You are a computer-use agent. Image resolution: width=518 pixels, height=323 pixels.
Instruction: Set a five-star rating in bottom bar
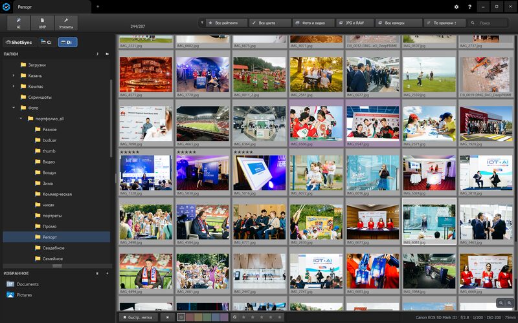pyautogui.click(x=280, y=317)
